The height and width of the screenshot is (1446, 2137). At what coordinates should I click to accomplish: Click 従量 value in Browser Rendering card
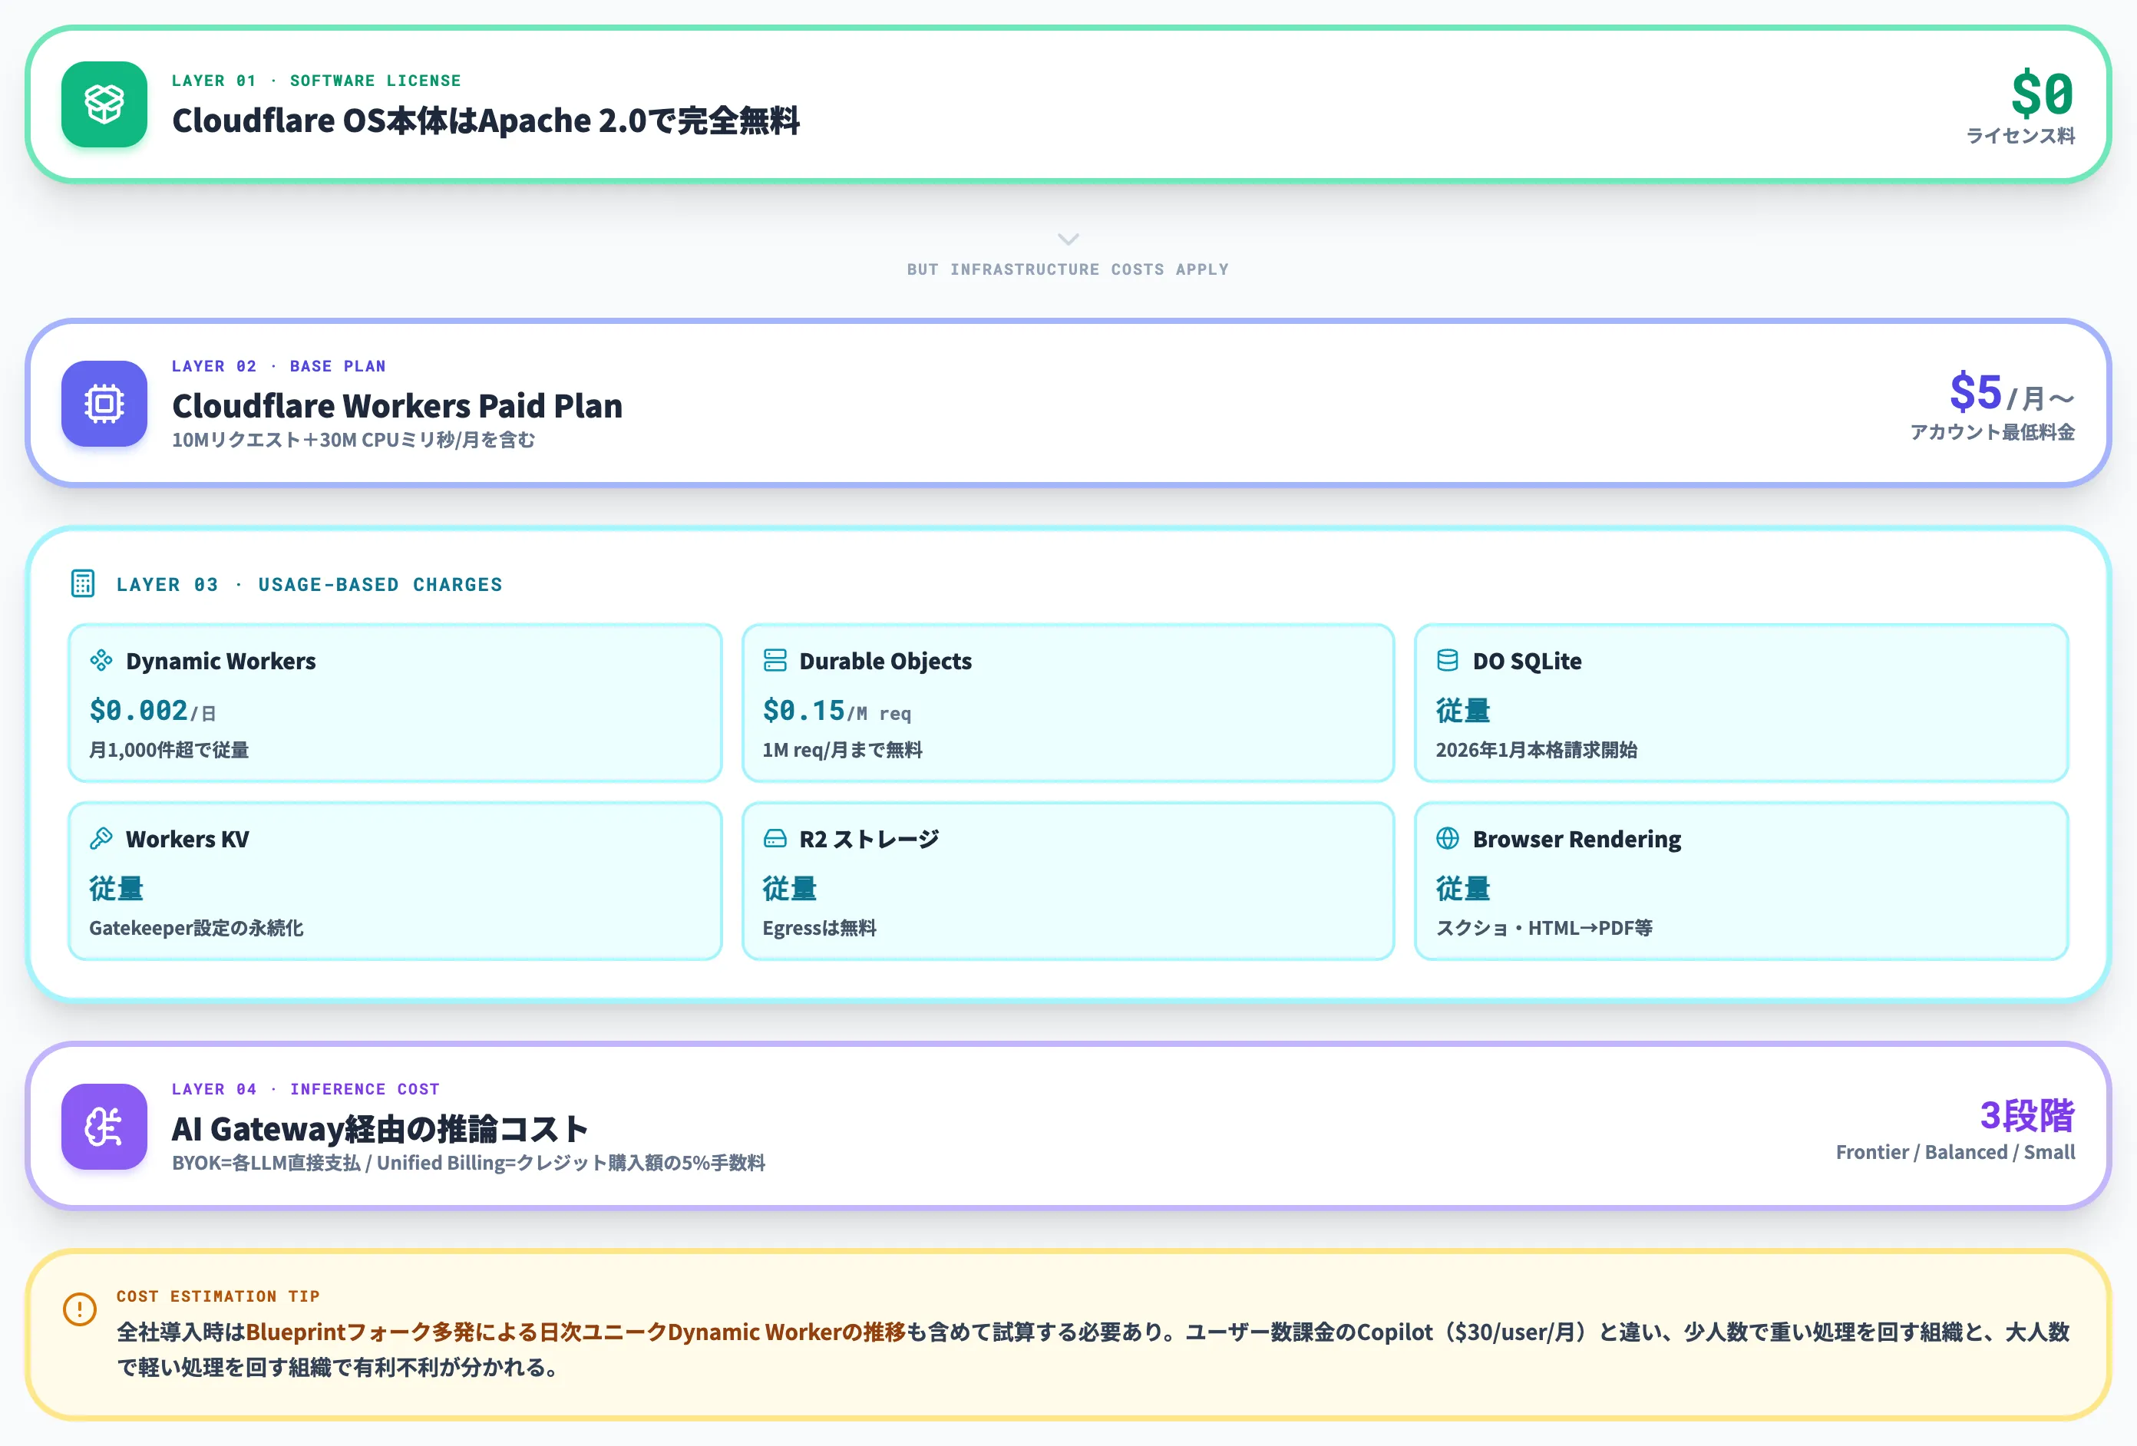point(1462,889)
